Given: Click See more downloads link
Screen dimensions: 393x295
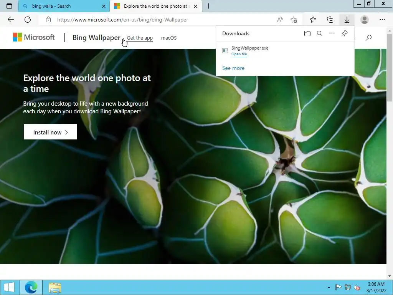Looking at the screenshot, I should [233, 68].
